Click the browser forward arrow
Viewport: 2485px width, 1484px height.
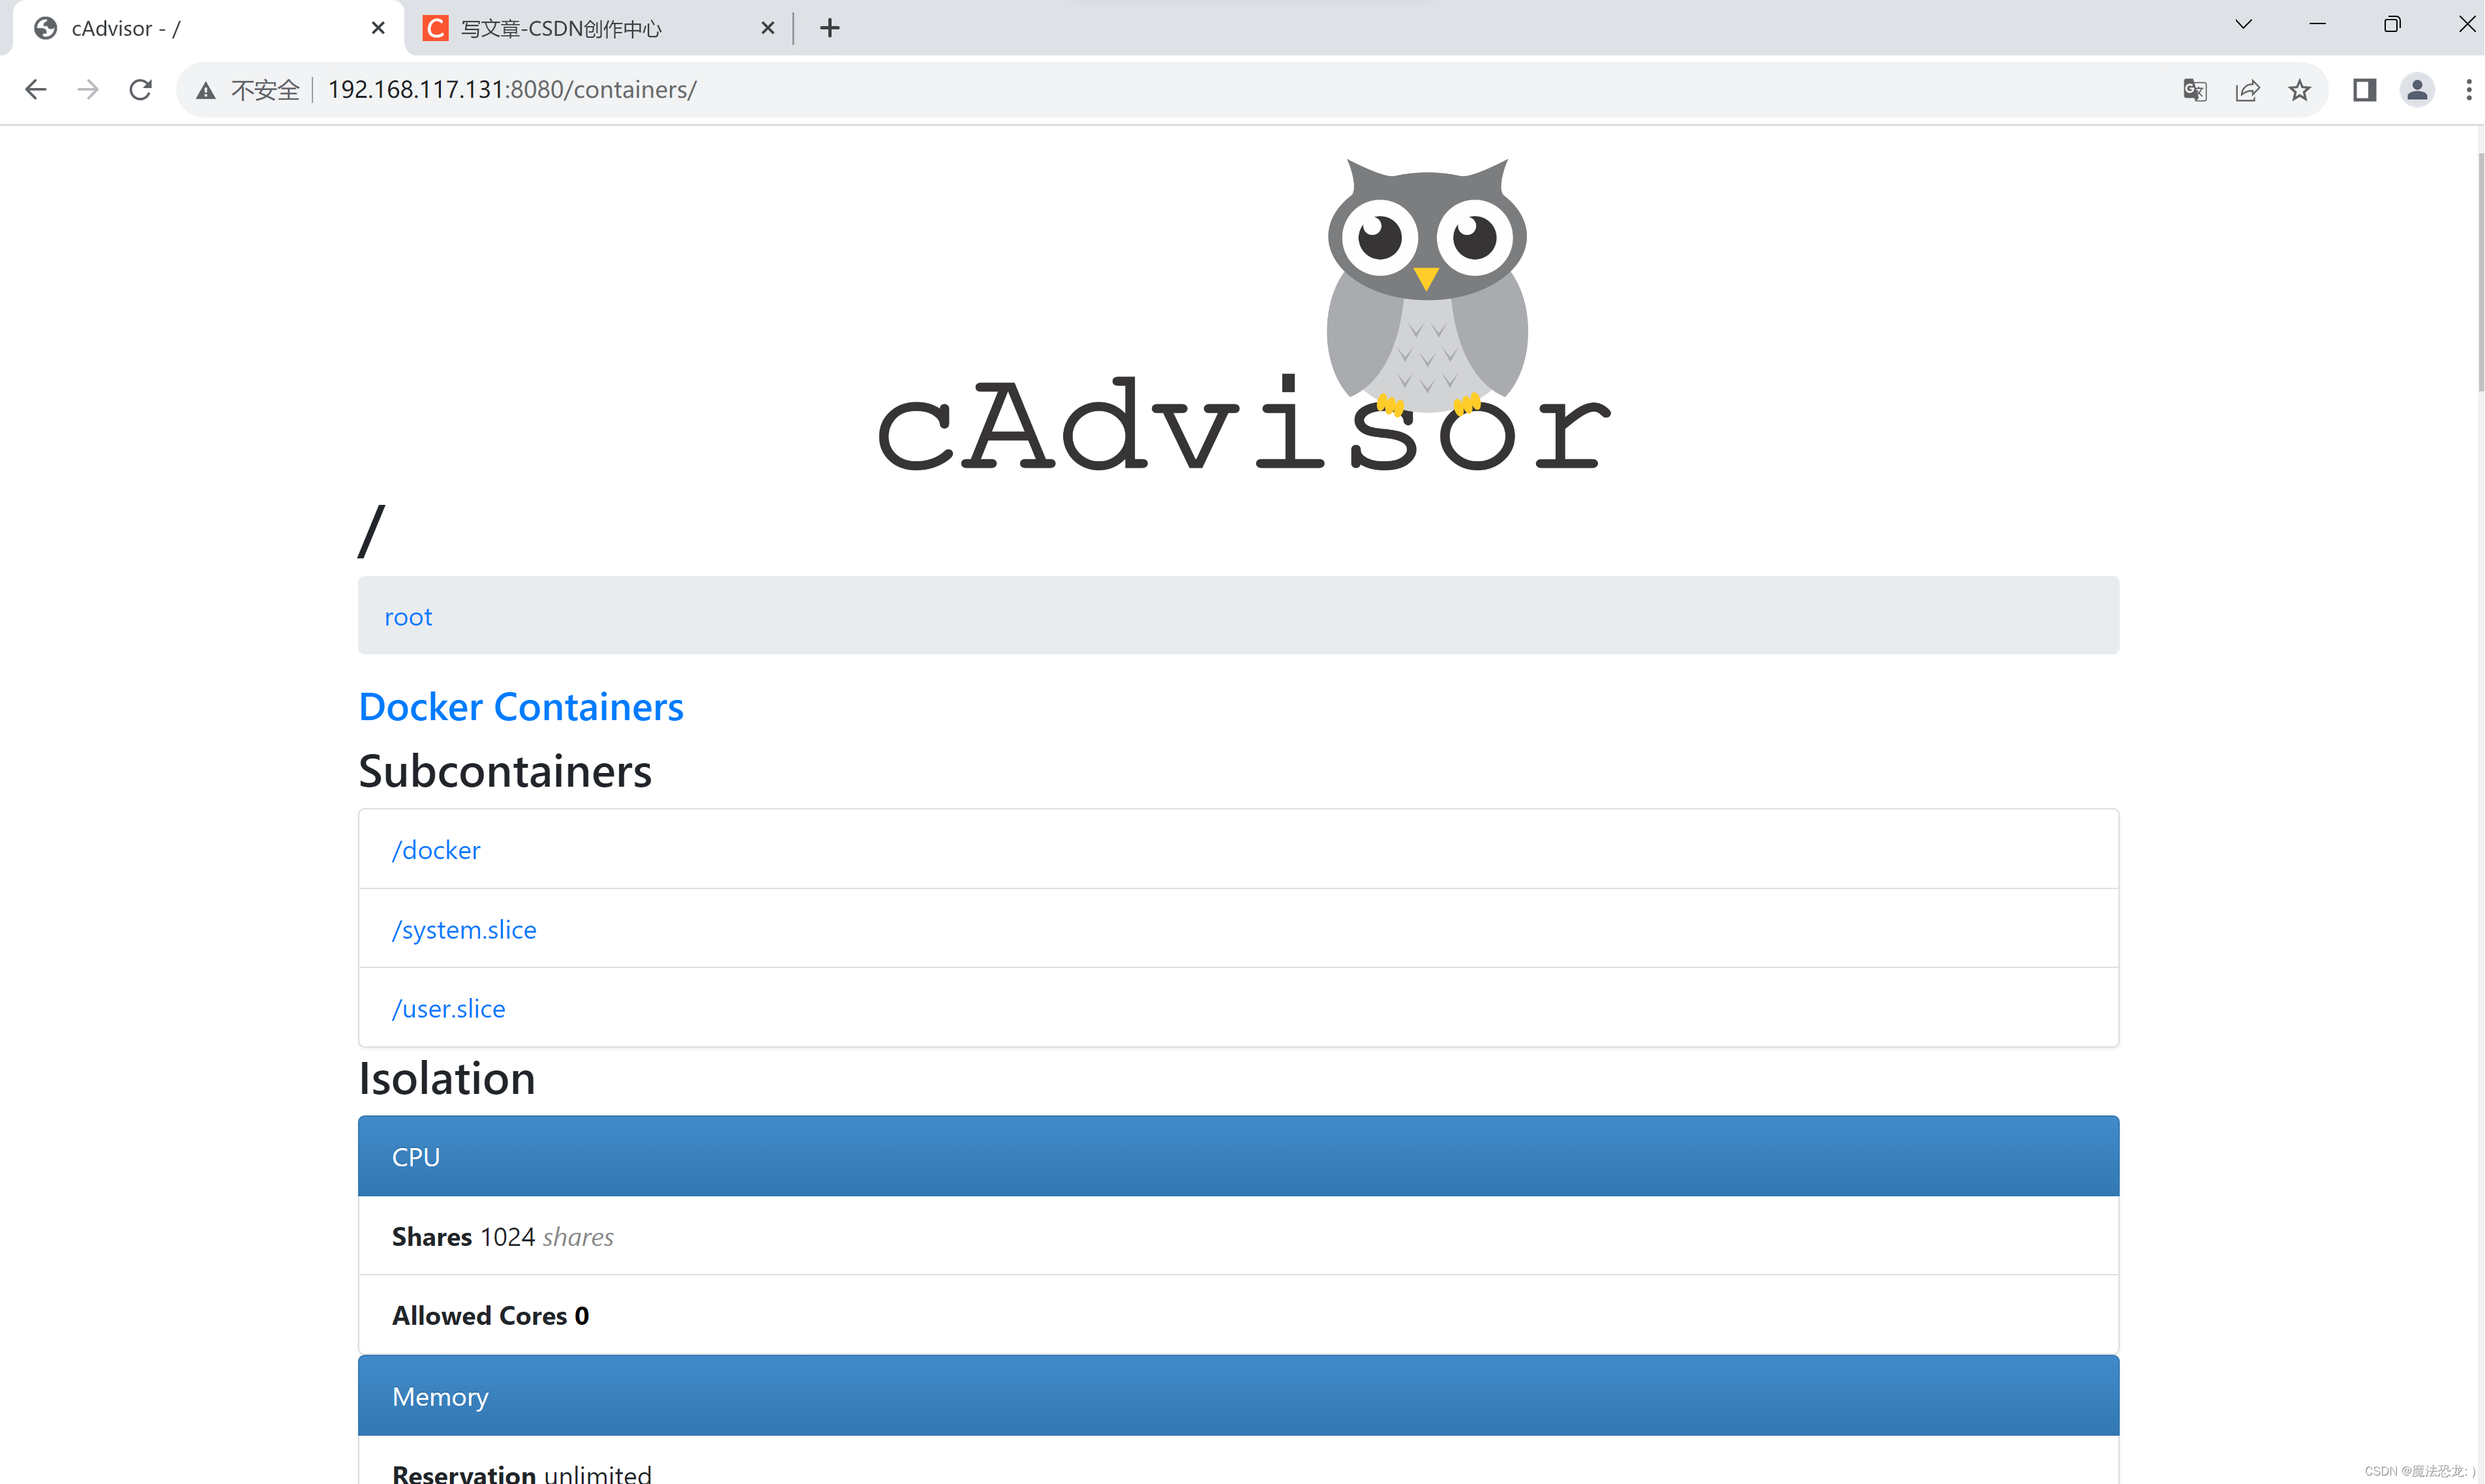88,90
